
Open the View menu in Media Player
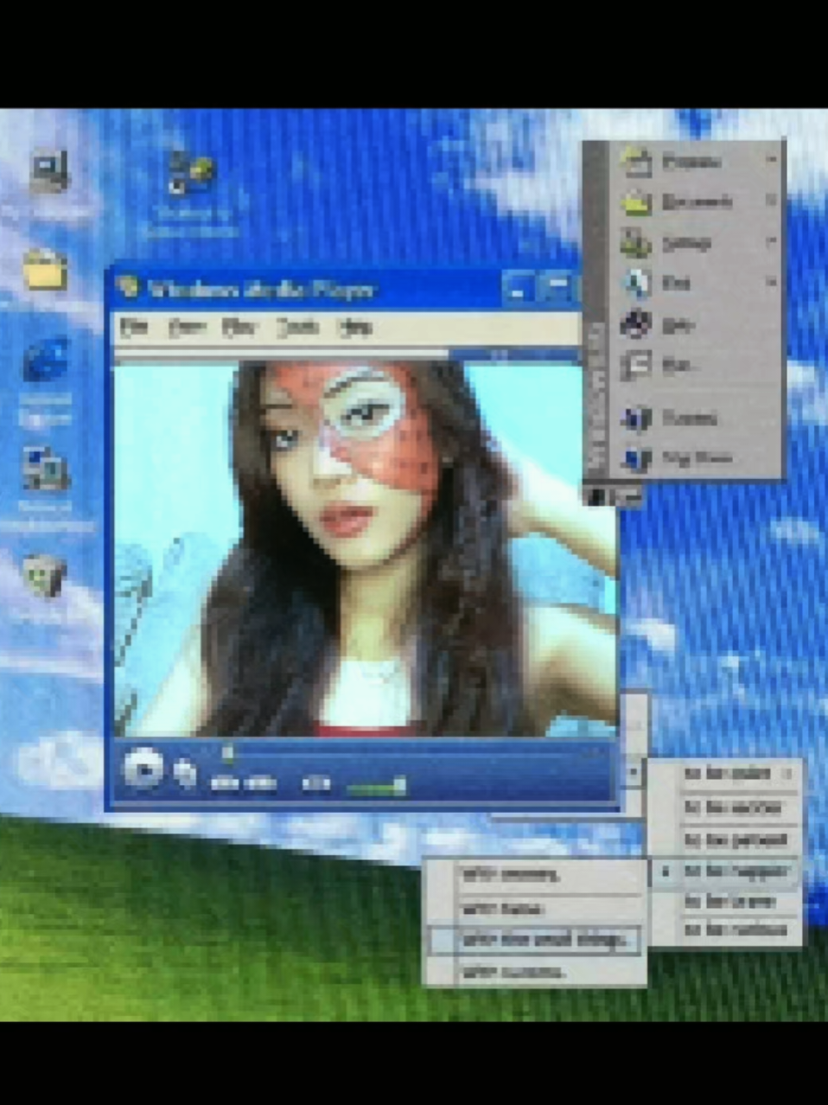(186, 327)
